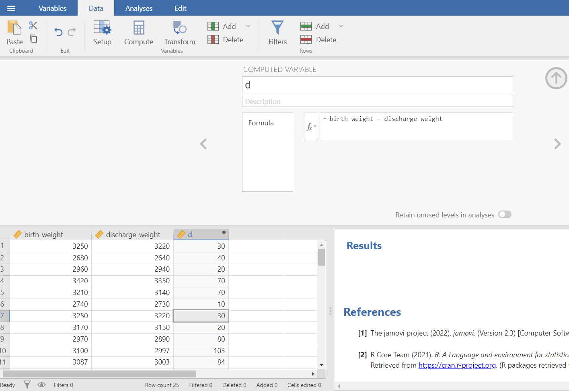Collapse the editor with the up-arrow button
Viewport: 569px width, 391px height.
point(556,78)
